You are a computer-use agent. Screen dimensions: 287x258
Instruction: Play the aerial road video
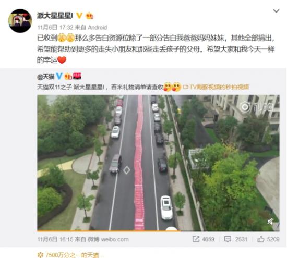pos(158,163)
